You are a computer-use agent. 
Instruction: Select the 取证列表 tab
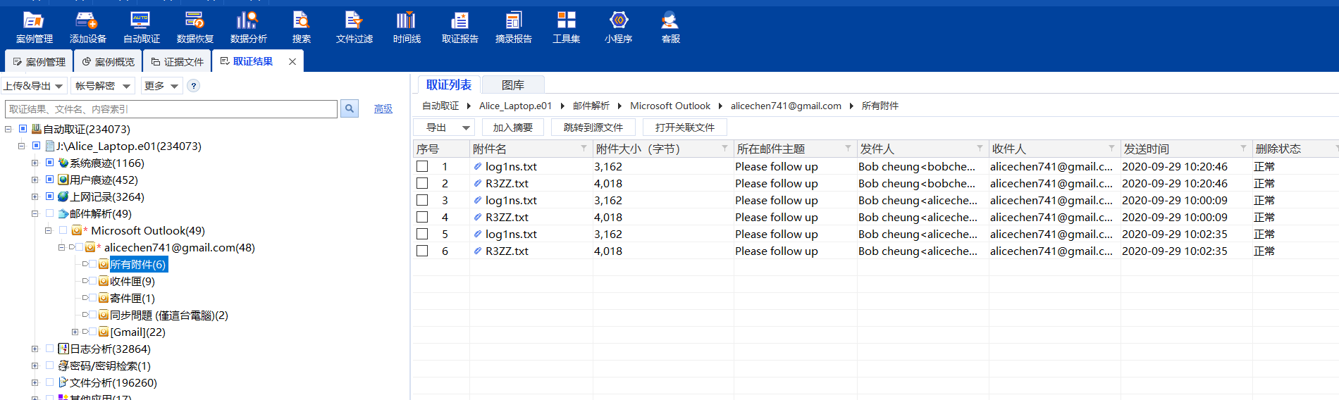click(x=449, y=85)
